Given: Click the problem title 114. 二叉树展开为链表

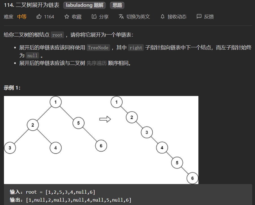Looking at the screenshot, I should tap(31, 5).
